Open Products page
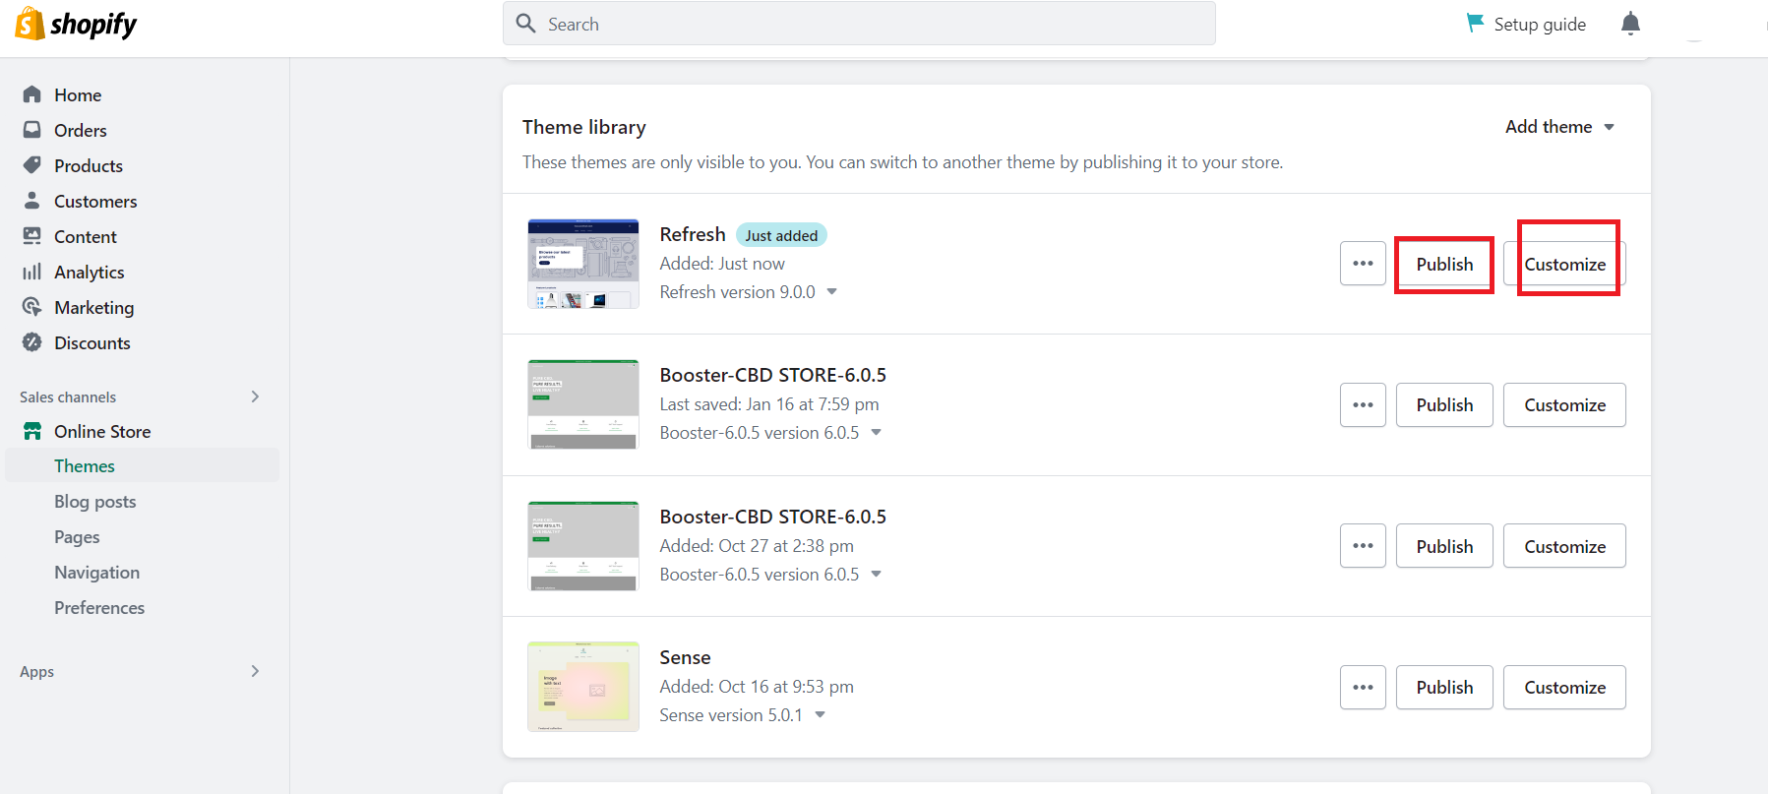 [89, 166]
